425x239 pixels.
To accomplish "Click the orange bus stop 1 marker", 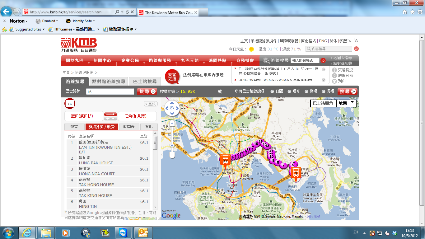I will click(296, 172).
